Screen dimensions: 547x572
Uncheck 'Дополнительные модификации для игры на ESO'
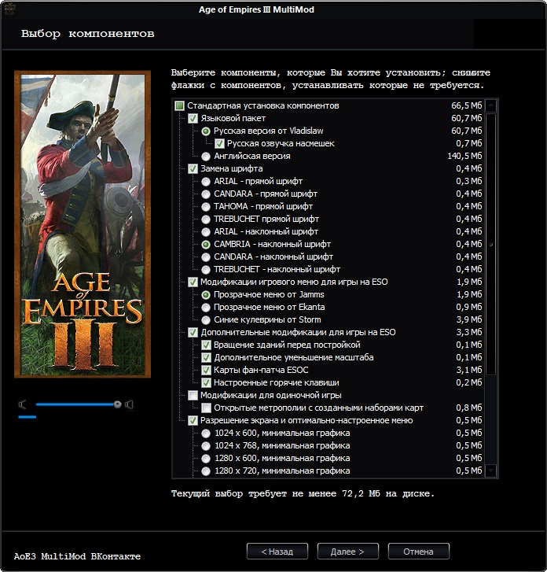[193, 333]
